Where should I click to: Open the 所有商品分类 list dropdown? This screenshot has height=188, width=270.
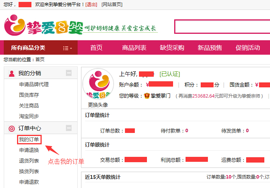67,48
